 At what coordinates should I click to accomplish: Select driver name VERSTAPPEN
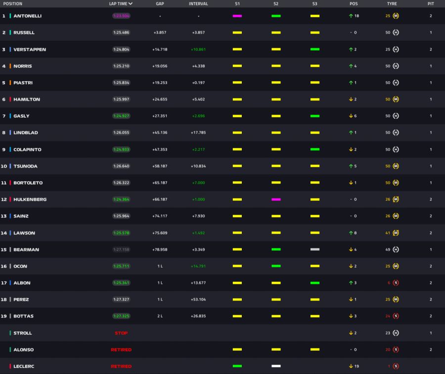[30, 49]
